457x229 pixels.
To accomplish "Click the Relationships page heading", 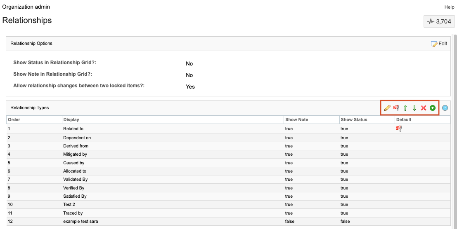I will pyautogui.click(x=27, y=20).
